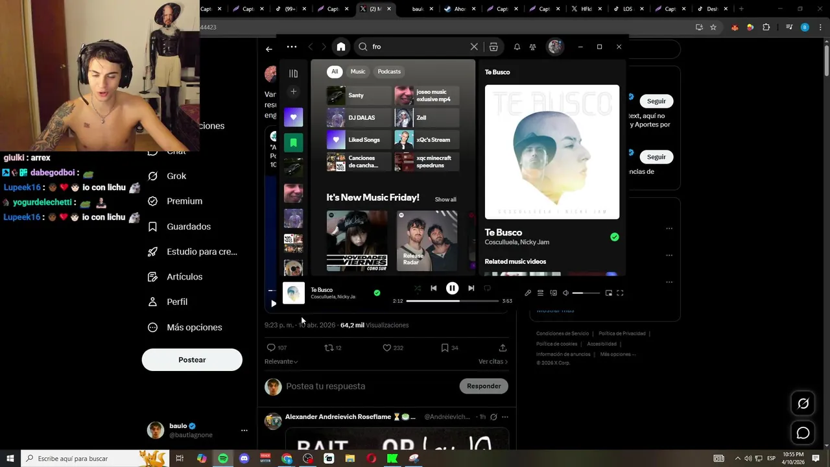Select the Podcasts filter chip
Image resolution: width=830 pixels, height=467 pixels.
(x=389, y=71)
